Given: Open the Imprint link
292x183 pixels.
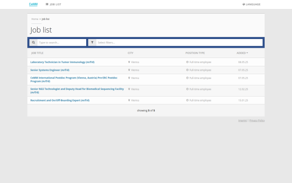Looking at the screenshot, I should pyautogui.click(x=242, y=121).
